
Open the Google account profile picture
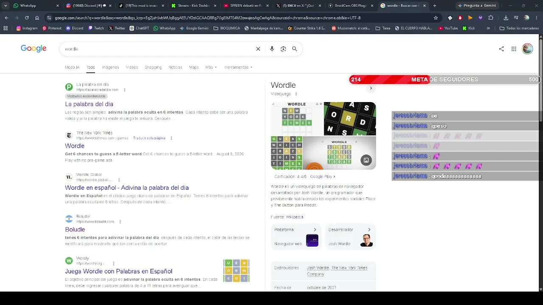tap(527, 49)
